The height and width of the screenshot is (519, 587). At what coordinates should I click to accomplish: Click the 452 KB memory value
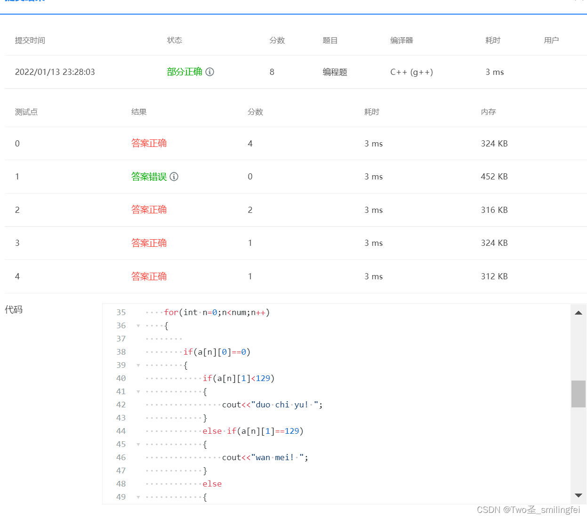coord(494,177)
